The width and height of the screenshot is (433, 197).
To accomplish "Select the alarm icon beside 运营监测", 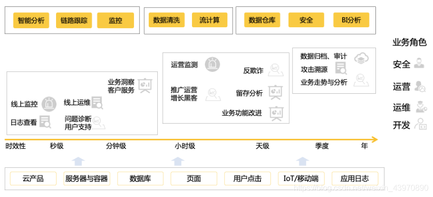I will pos(212,65).
